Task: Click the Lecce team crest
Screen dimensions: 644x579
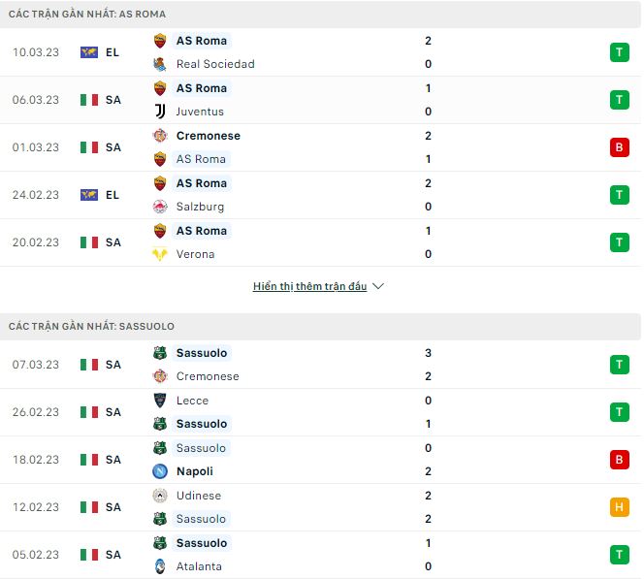Action: click(160, 401)
